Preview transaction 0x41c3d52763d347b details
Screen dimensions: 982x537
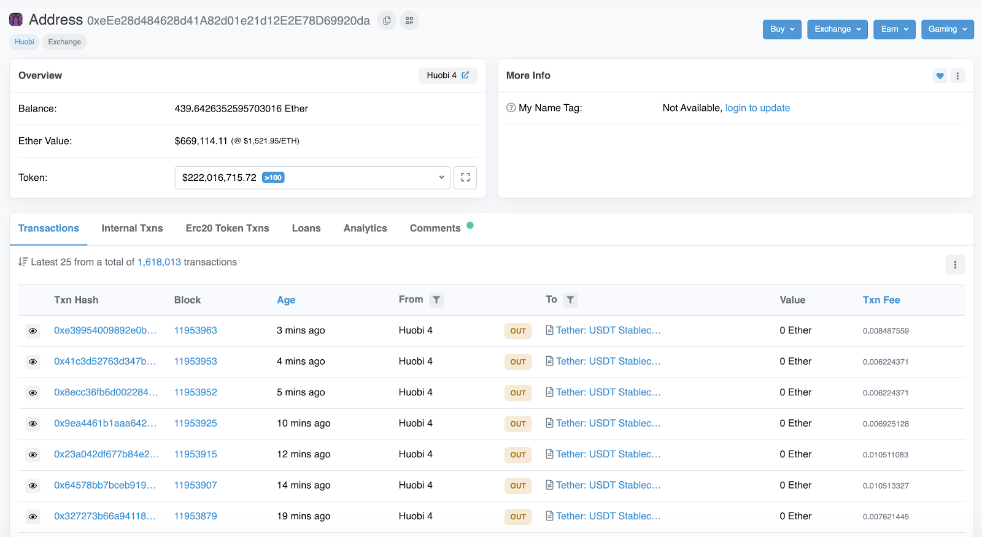click(x=33, y=362)
